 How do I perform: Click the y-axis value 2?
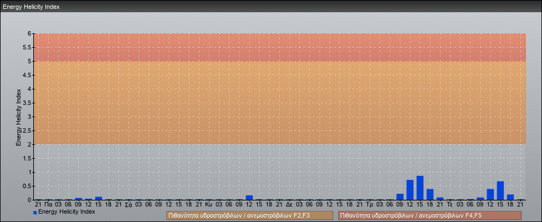point(30,144)
